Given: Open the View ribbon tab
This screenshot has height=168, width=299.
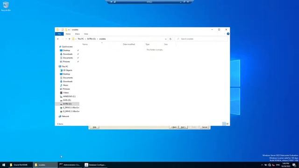Looking at the screenshot, I should 86,34.
